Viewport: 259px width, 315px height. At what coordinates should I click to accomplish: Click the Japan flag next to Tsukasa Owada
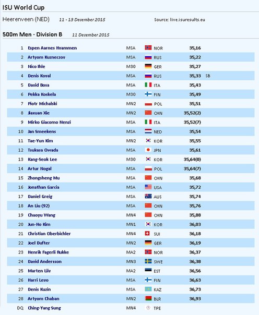148,150
